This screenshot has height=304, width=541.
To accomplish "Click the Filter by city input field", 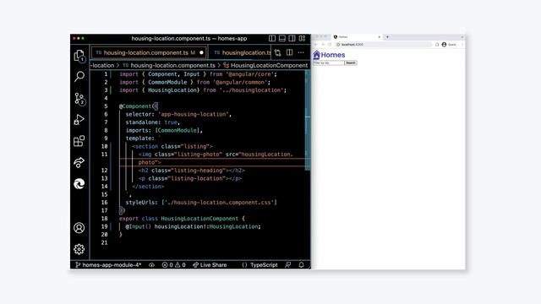I will tap(329, 62).
